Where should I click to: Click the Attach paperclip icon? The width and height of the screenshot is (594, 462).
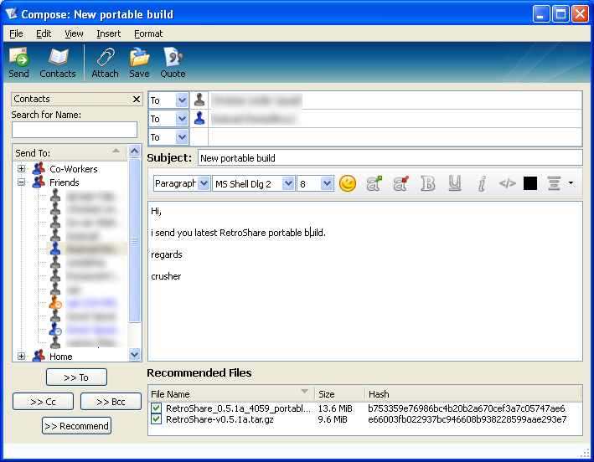pyautogui.click(x=105, y=63)
